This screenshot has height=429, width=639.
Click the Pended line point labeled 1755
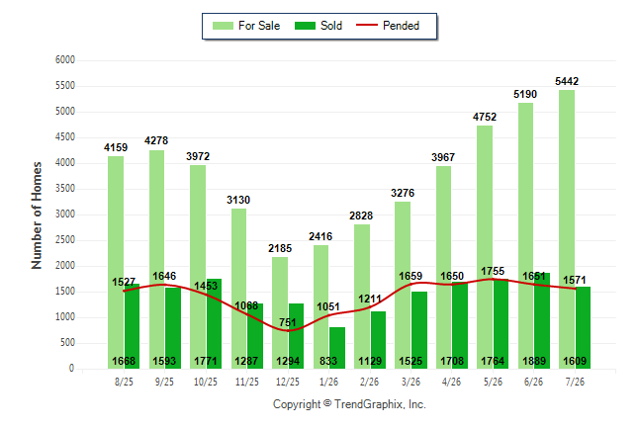[x=493, y=279]
